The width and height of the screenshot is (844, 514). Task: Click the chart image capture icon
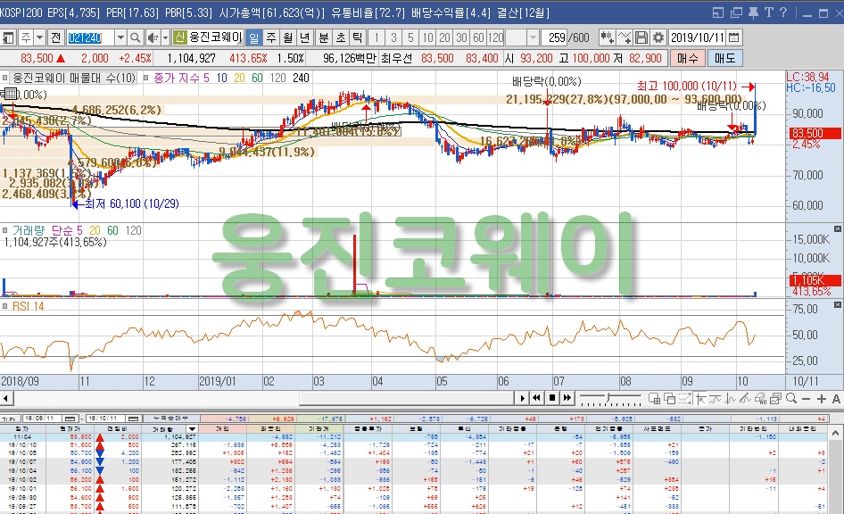coord(775,399)
